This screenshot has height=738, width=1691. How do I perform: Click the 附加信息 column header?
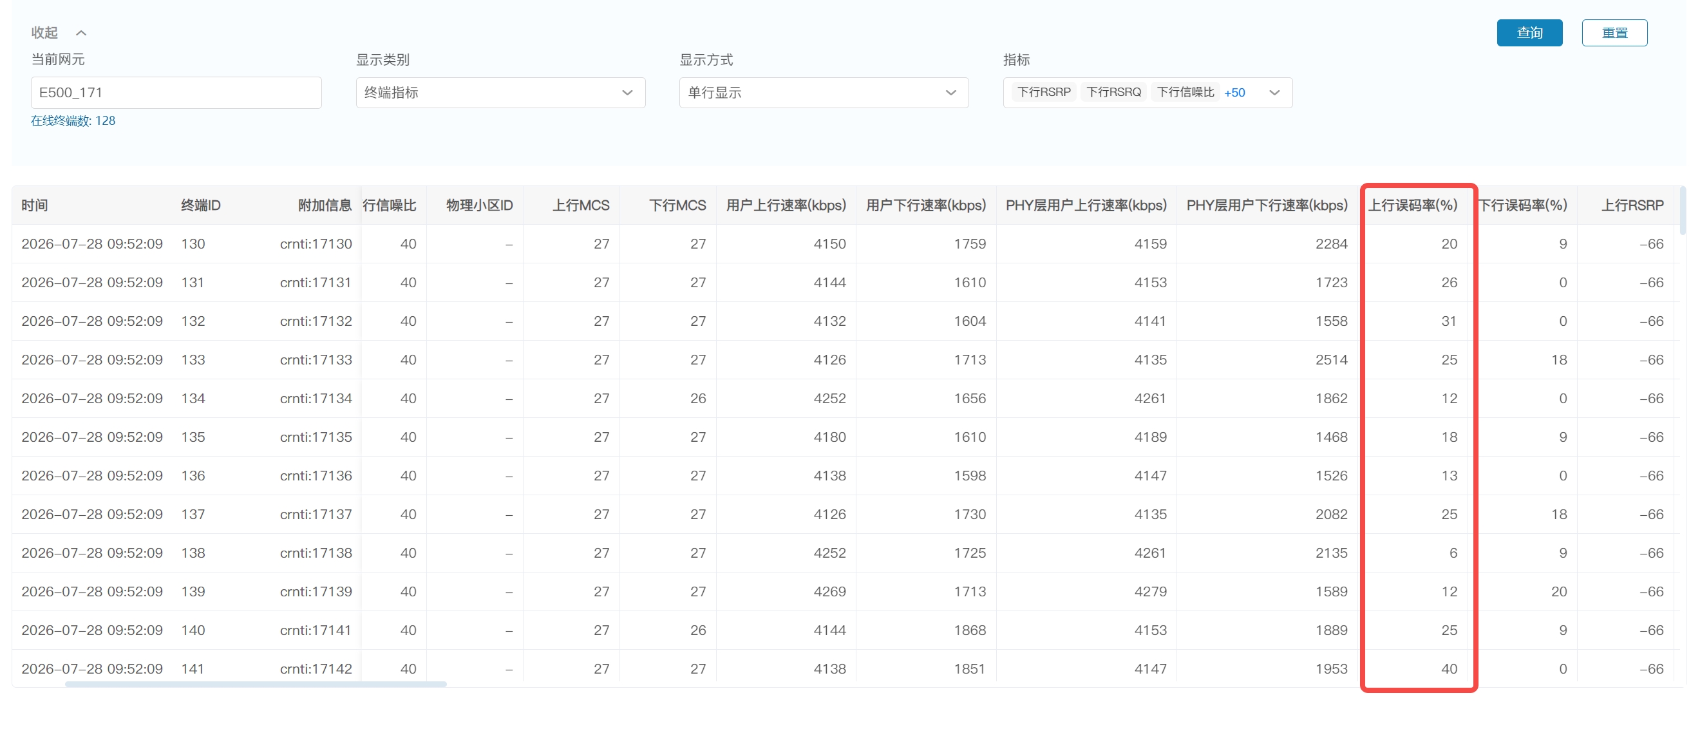(325, 205)
